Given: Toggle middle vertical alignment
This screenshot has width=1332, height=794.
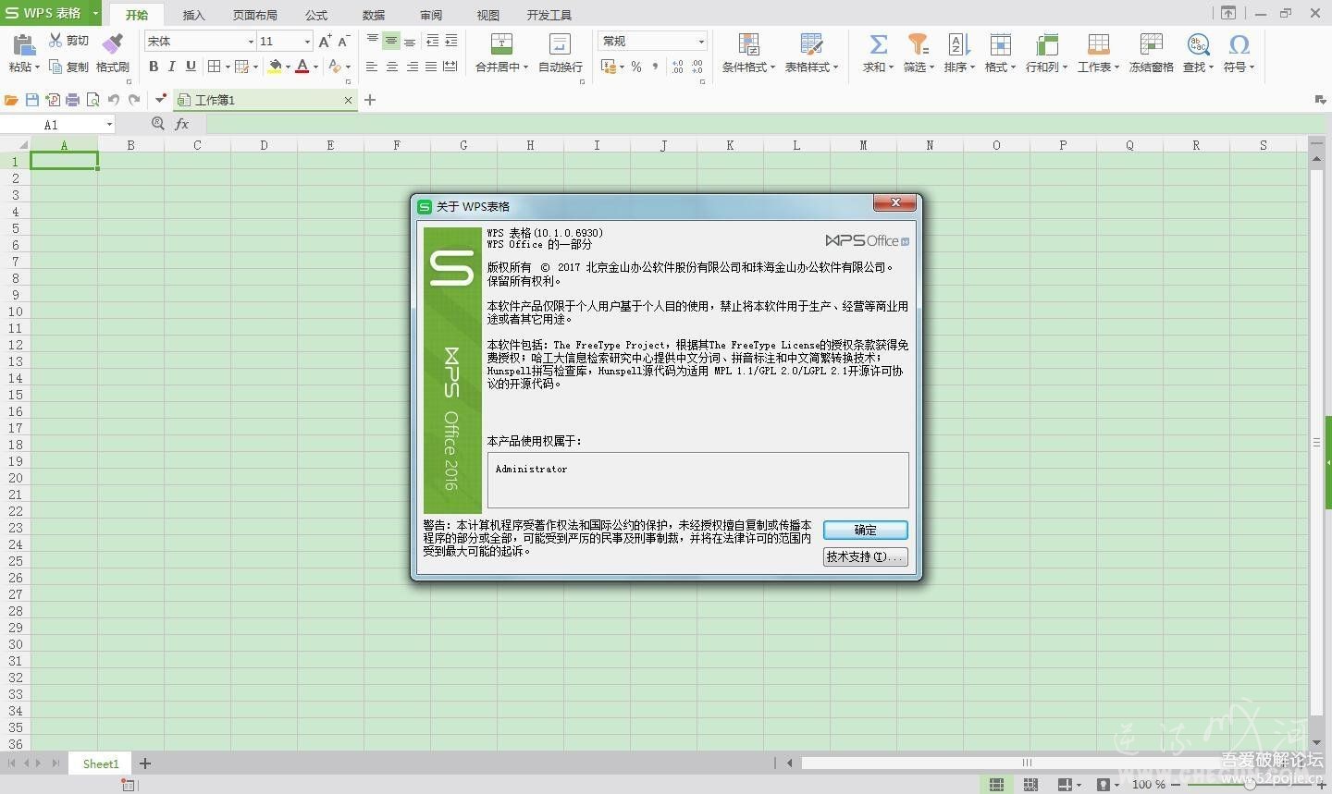Looking at the screenshot, I should pyautogui.click(x=391, y=41).
